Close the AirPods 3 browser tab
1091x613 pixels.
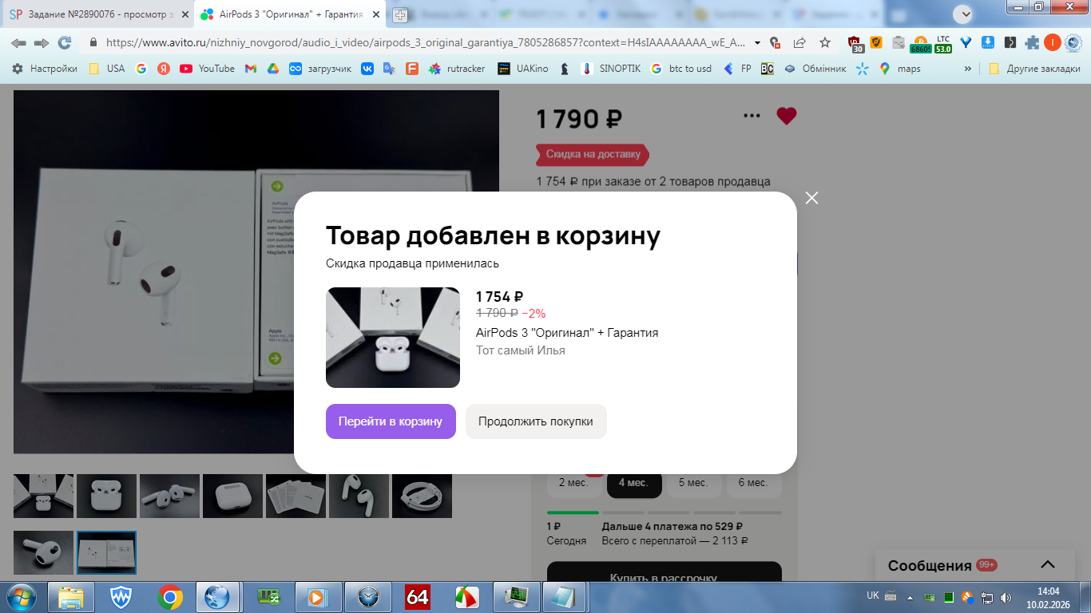[x=375, y=14]
